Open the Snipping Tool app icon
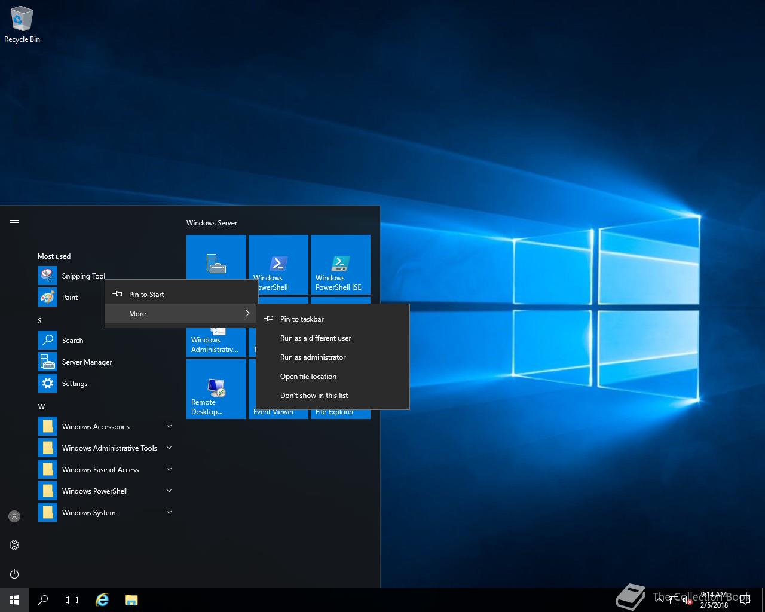This screenshot has width=765, height=612. [48, 276]
